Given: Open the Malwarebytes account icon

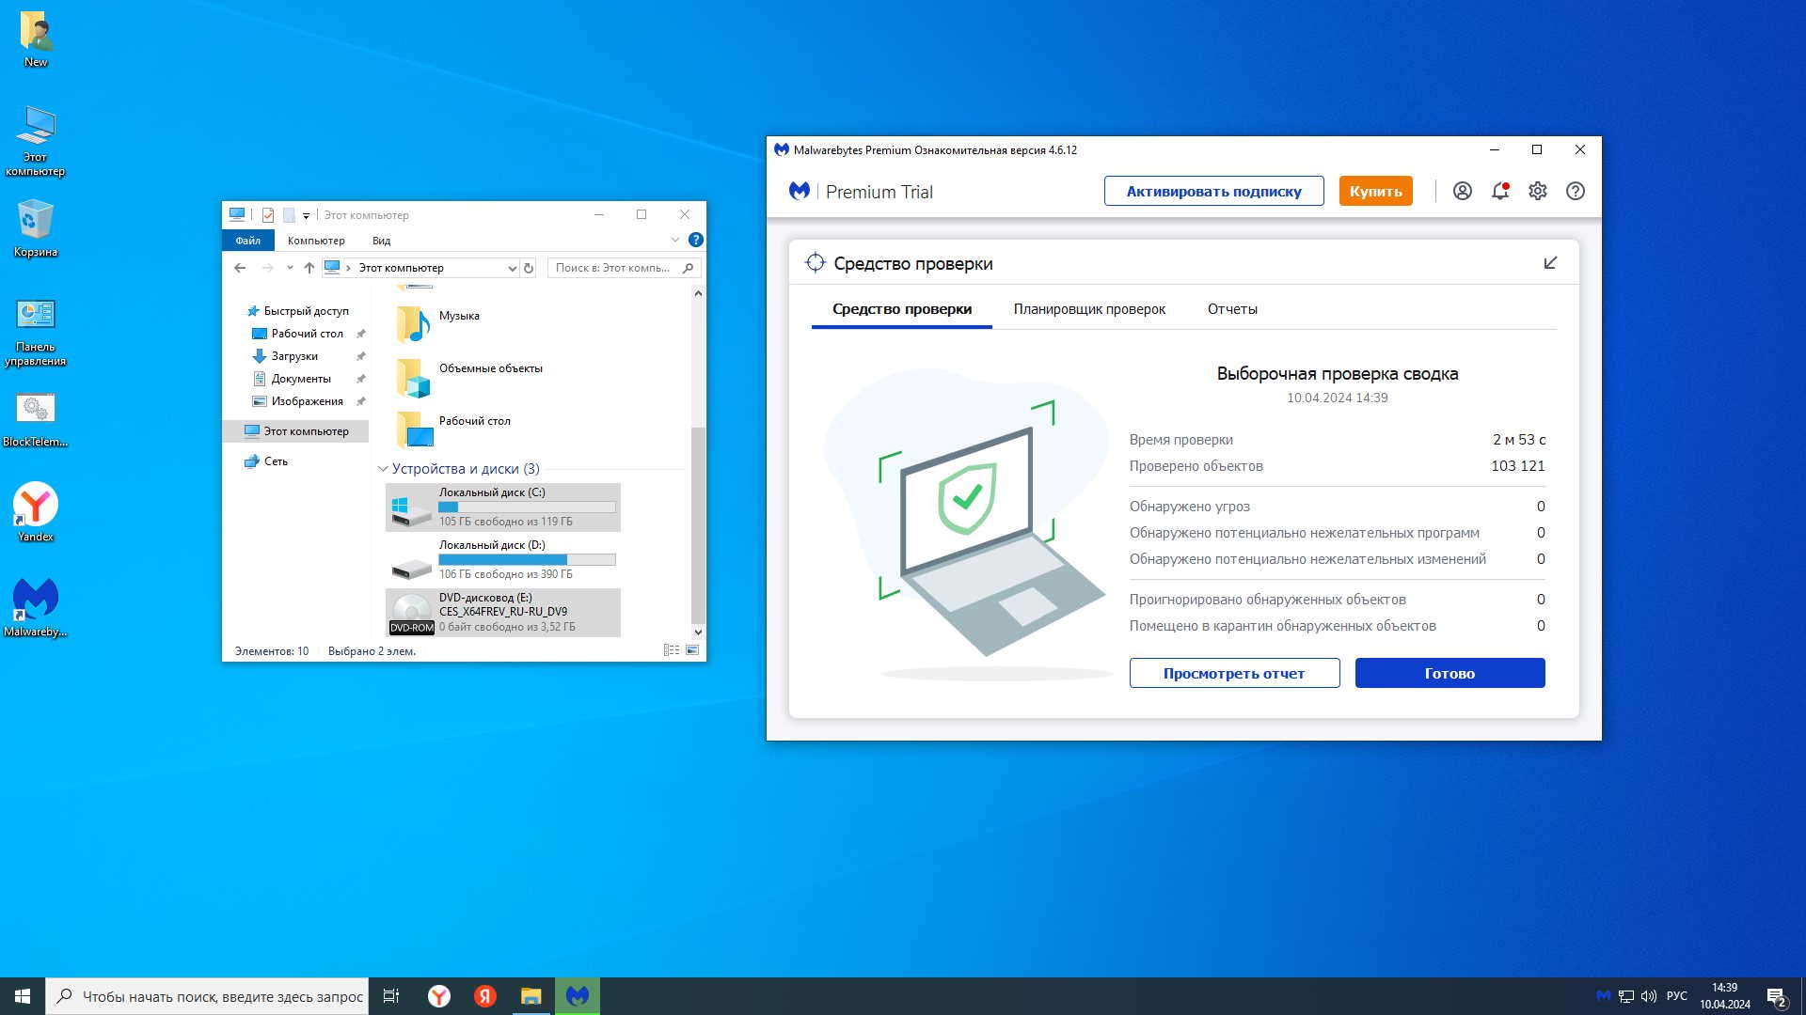Looking at the screenshot, I should coord(1462,192).
